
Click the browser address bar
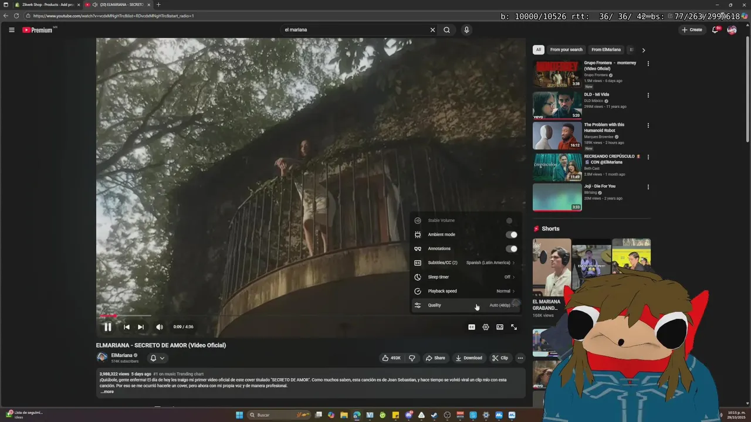(258, 16)
